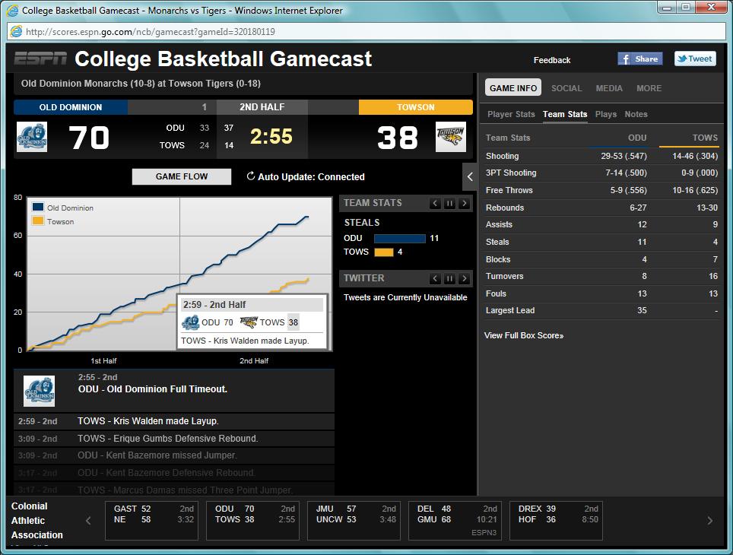Click the Towson Tigers logo by the 38 score
This screenshot has height=555, width=733.
(x=451, y=137)
